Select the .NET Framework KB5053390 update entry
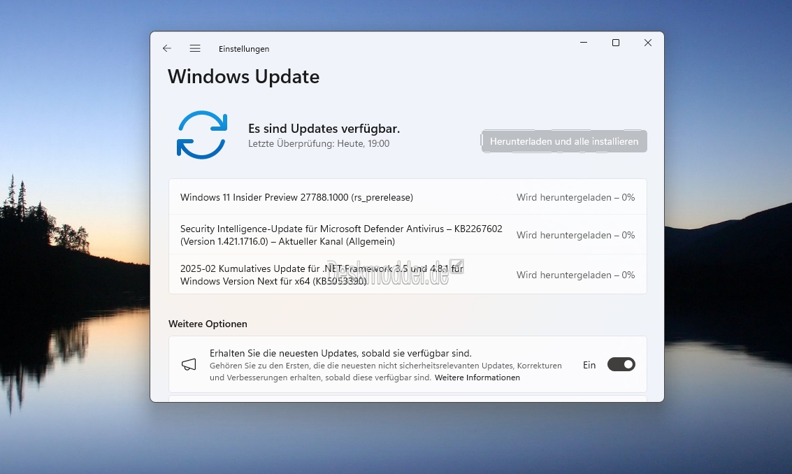This screenshot has height=474, width=792. click(x=408, y=275)
